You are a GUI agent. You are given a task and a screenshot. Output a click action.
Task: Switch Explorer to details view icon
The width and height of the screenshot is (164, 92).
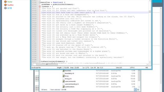click(x=136, y=90)
